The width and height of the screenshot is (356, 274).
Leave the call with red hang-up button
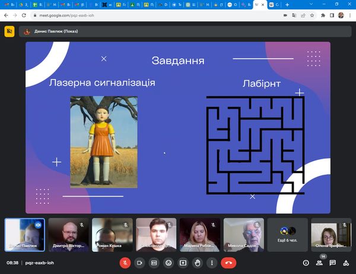click(228, 262)
